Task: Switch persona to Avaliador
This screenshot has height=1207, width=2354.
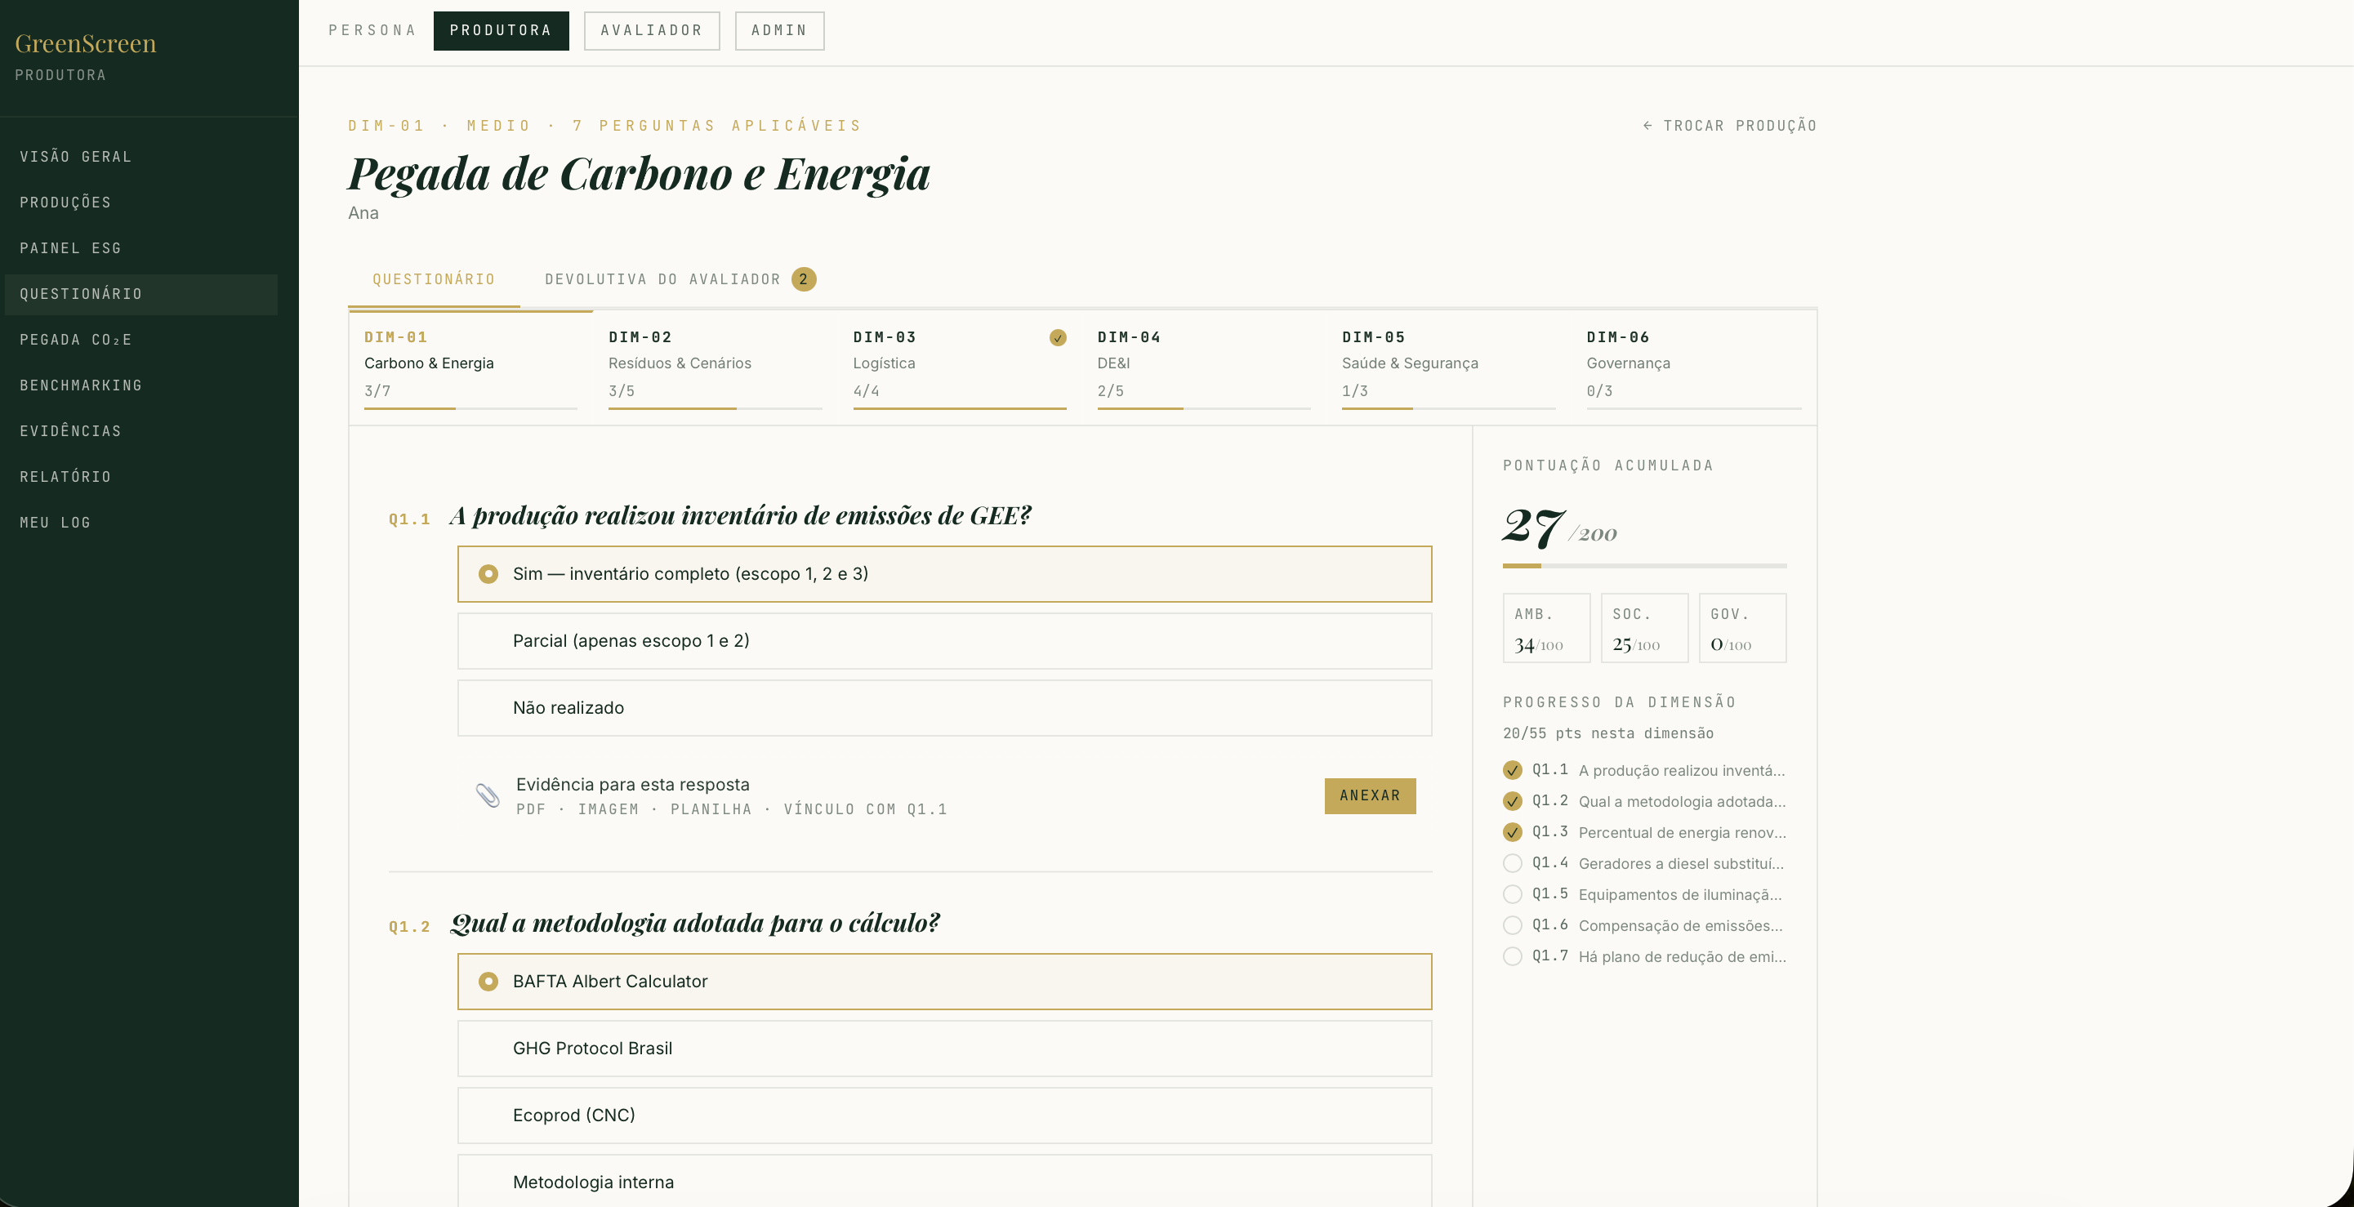Action: point(652,31)
